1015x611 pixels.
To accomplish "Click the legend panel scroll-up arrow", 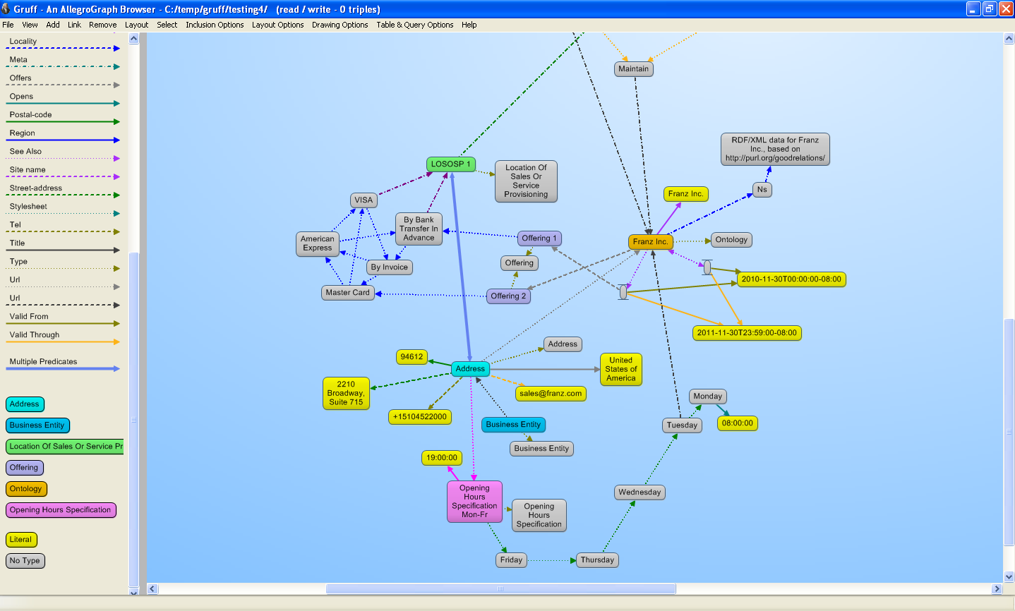I will click(134, 40).
